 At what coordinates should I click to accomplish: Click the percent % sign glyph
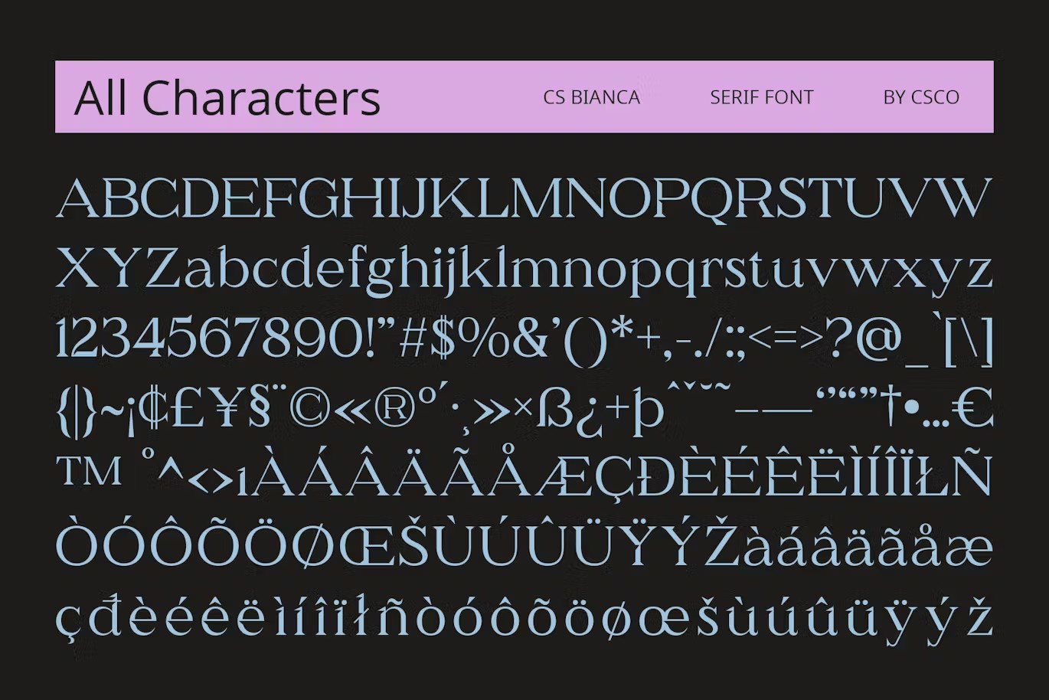click(x=484, y=337)
